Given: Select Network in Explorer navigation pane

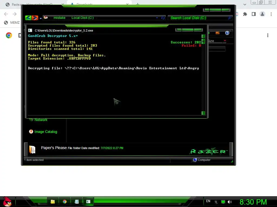Looking at the screenshot, I should coord(41,120).
